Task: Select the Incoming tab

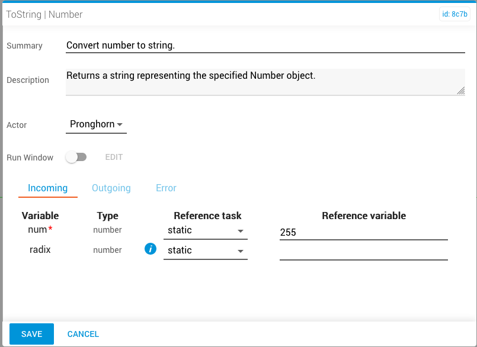Action: 48,188
